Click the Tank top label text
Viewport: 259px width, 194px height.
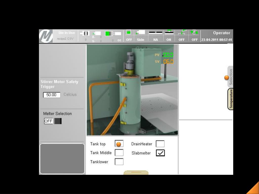(x=98, y=144)
